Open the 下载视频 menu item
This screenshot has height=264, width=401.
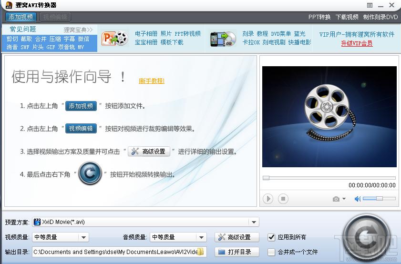click(347, 17)
